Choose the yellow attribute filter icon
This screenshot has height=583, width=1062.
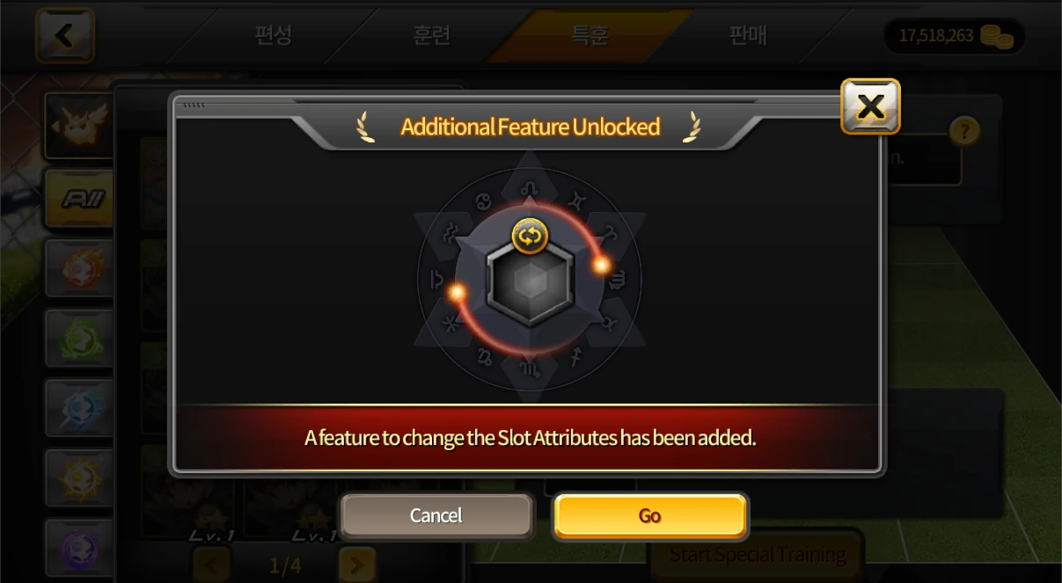(x=79, y=478)
